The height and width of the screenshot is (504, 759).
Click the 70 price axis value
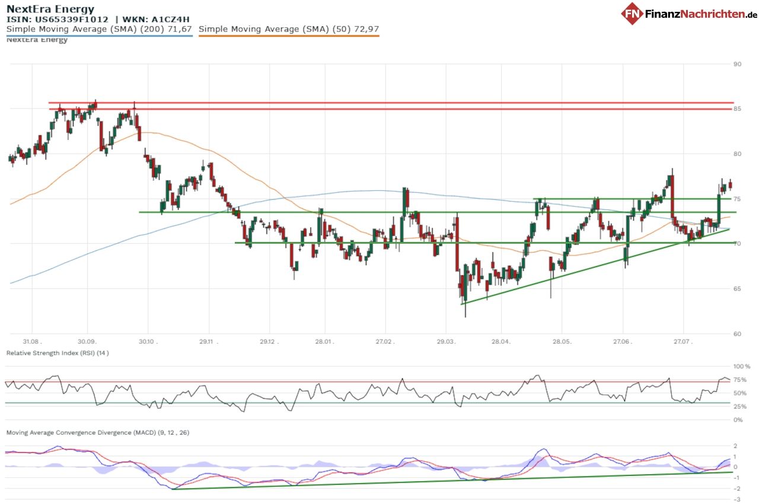738,244
